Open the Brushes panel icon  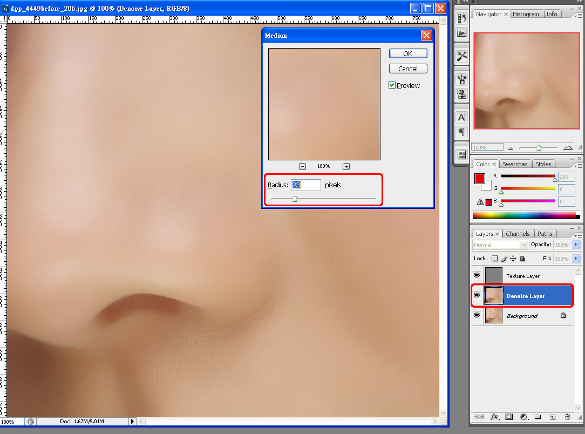point(462,79)
